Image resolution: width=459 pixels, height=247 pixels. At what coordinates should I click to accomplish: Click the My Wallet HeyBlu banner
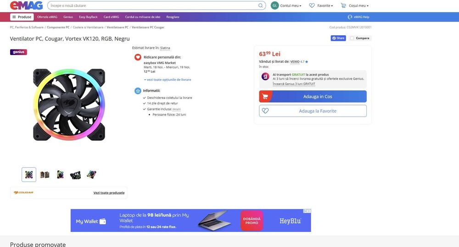pos(190,220)
